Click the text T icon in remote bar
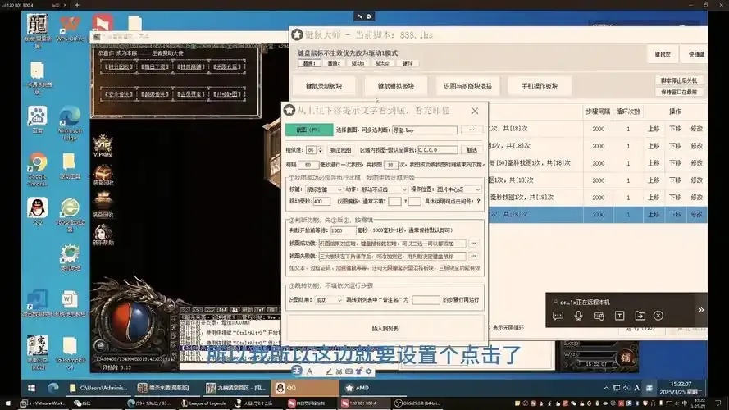 620,316
